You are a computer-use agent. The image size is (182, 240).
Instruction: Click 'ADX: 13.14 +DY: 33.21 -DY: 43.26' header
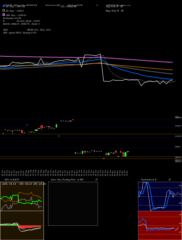(x=24, y=184)
